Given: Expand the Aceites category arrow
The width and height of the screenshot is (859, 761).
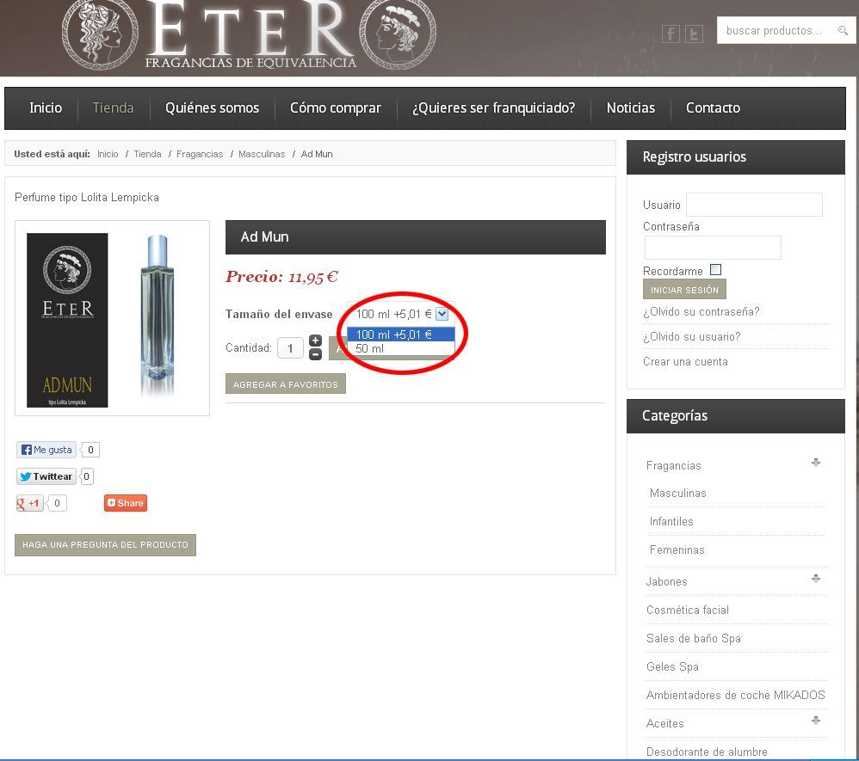Looking at the screenshot, I should (x=816, y=721).
